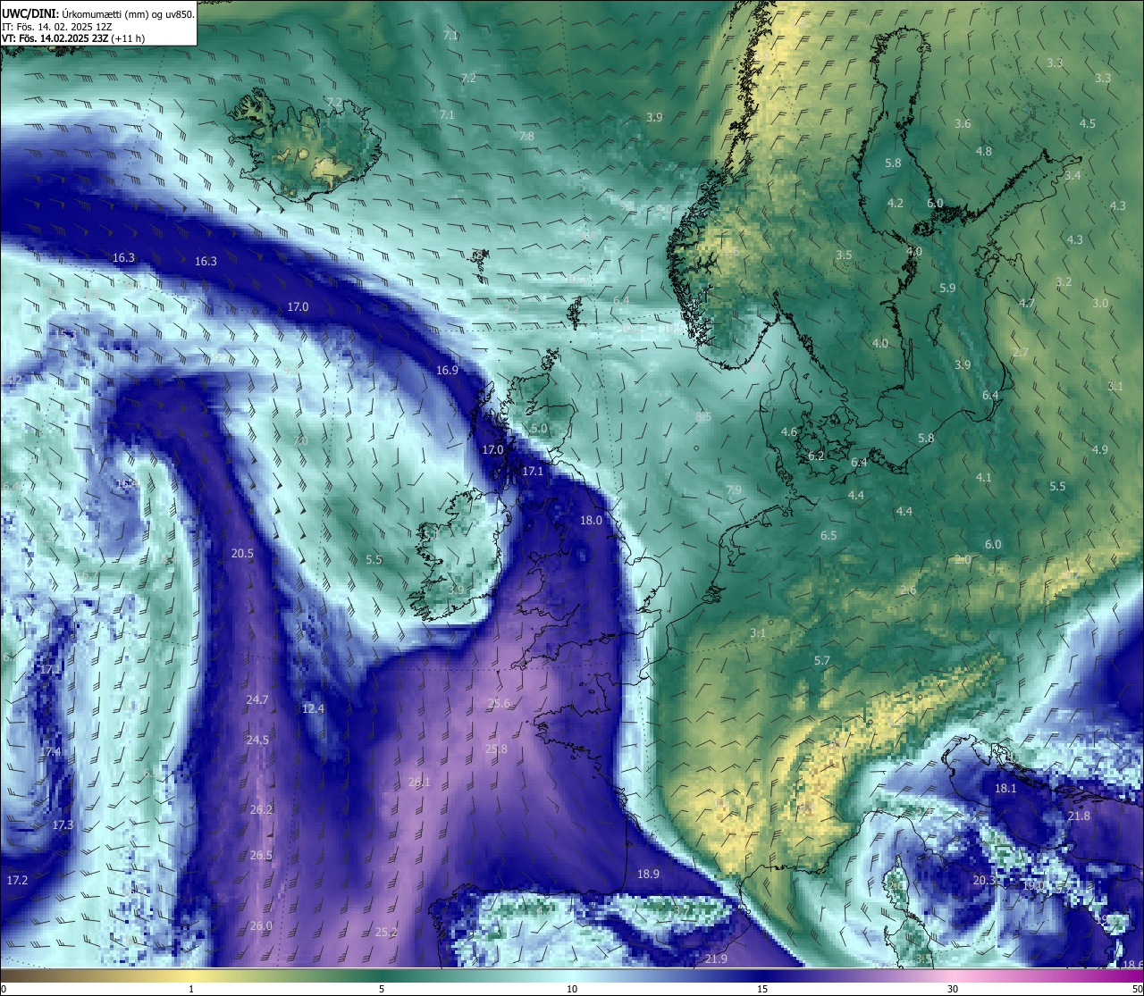Click the 5.9 value over the Baltic
This screenshot has height=996, width=1144.
coord(947,288)
